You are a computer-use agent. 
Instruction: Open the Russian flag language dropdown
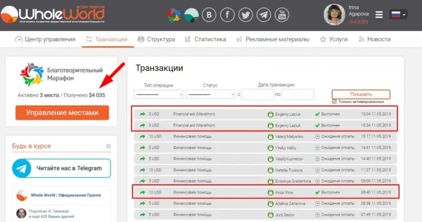click(x=398, y=14)
